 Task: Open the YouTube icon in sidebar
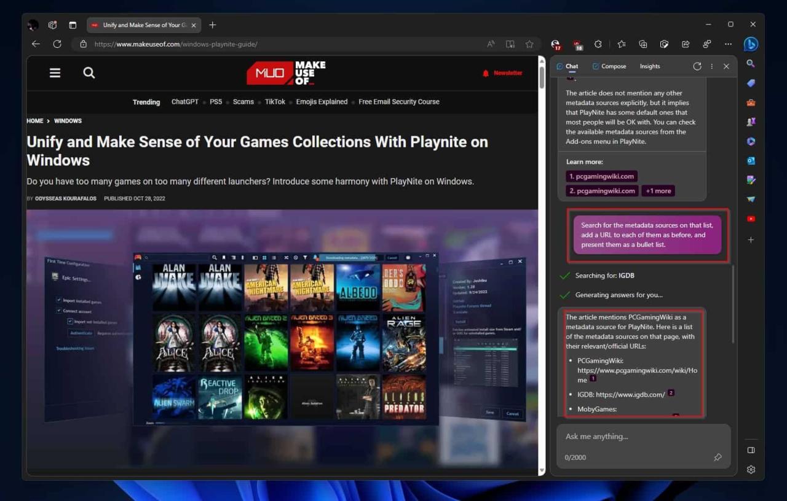click(751, 219)
